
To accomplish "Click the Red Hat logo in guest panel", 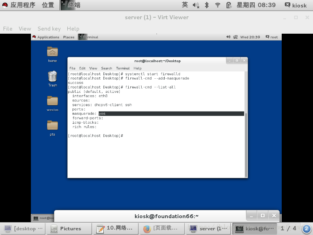I will (34, 37).
